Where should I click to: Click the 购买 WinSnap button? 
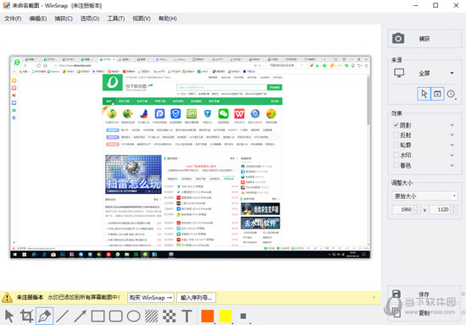[151, 298]
